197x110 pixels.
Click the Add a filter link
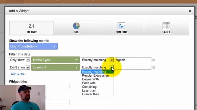(x=18, y=74)
